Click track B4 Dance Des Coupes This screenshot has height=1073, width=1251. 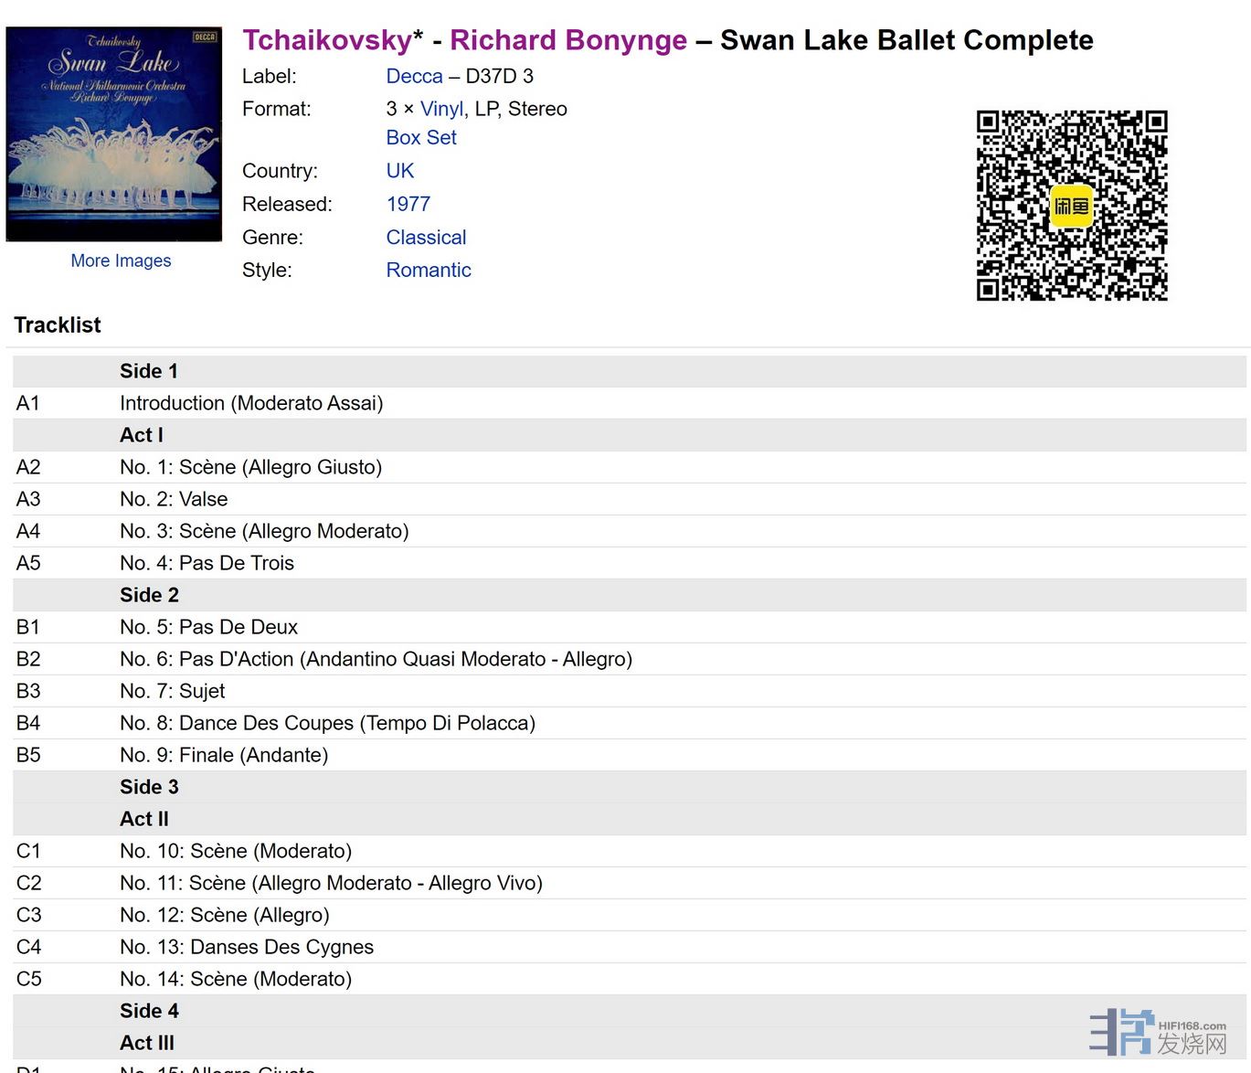pyautogui.click(x=327, y=723)
